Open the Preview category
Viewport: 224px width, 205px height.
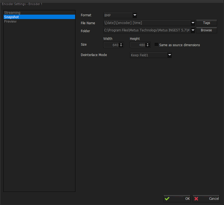(x=39, y=21)
